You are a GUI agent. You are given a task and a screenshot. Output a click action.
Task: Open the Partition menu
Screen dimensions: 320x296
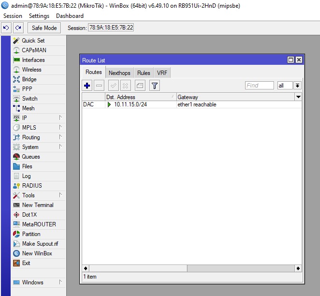click(38, 234)
